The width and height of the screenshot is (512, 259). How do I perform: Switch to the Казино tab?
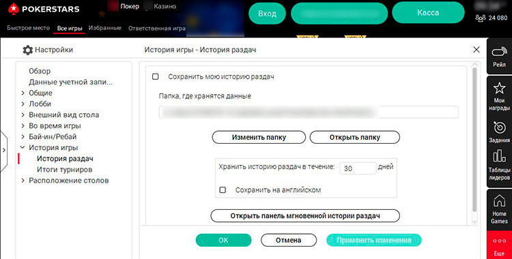[x=165, y=6]
